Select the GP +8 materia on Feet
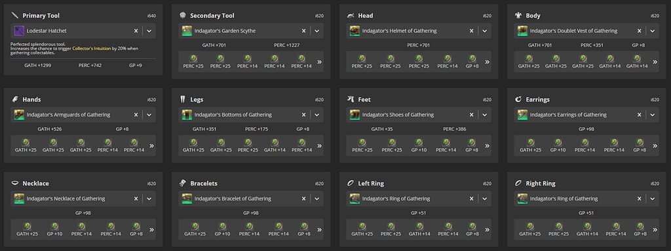This screenshot has height=251, width=671. tap(472, 145)
